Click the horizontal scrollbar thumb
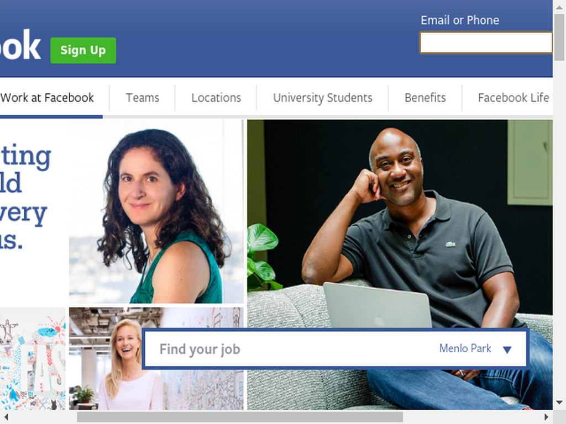The image size is (566, 424). tap(240, 417)
